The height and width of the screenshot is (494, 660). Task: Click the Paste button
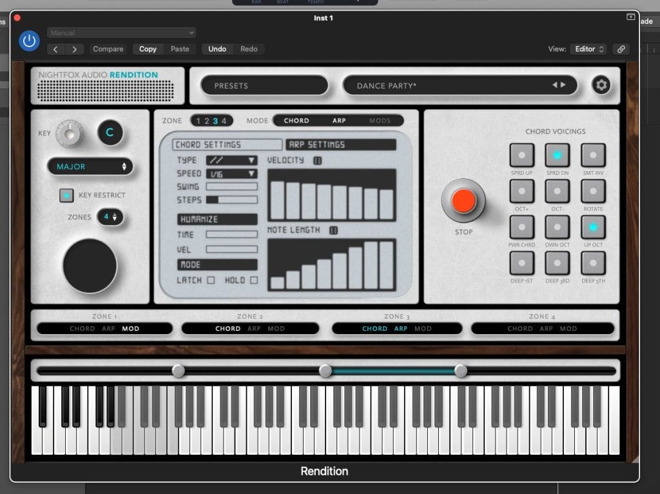180,49
